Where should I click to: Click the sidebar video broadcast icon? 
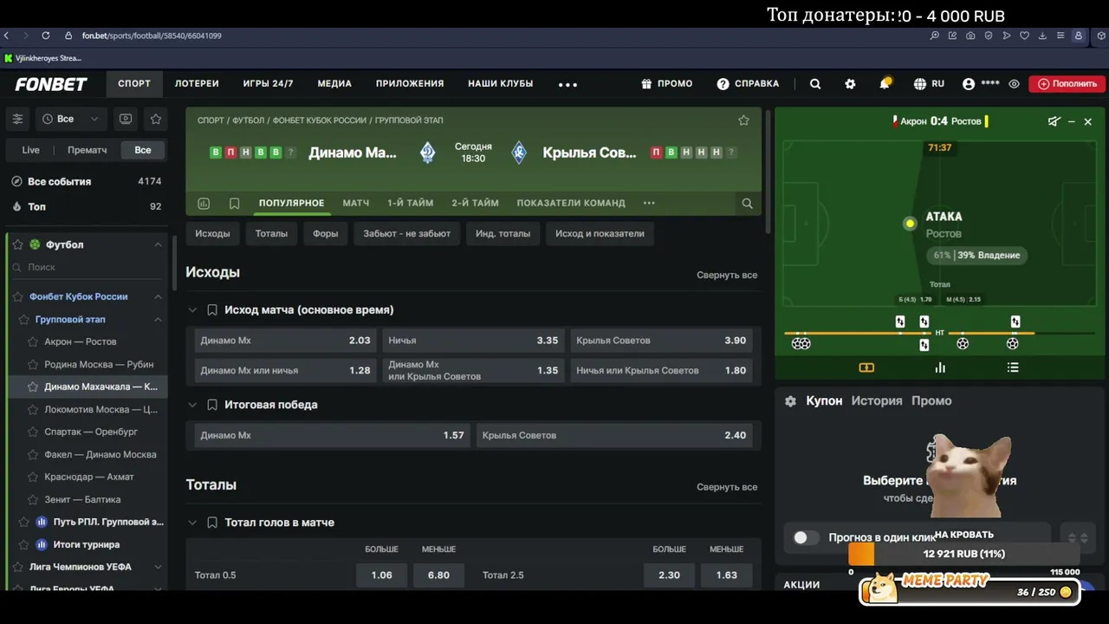point(126,119)
